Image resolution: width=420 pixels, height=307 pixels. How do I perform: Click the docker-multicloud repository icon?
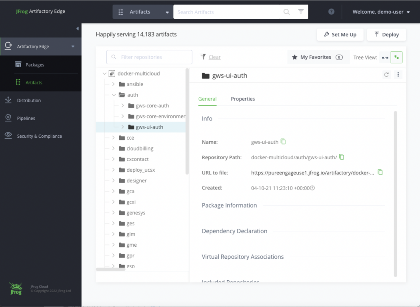tap(112, 73)
